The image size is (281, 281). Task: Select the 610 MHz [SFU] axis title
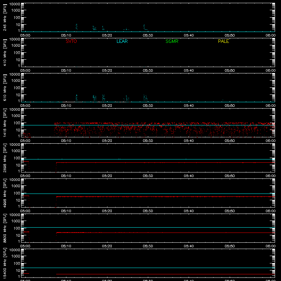coord(5,88)
